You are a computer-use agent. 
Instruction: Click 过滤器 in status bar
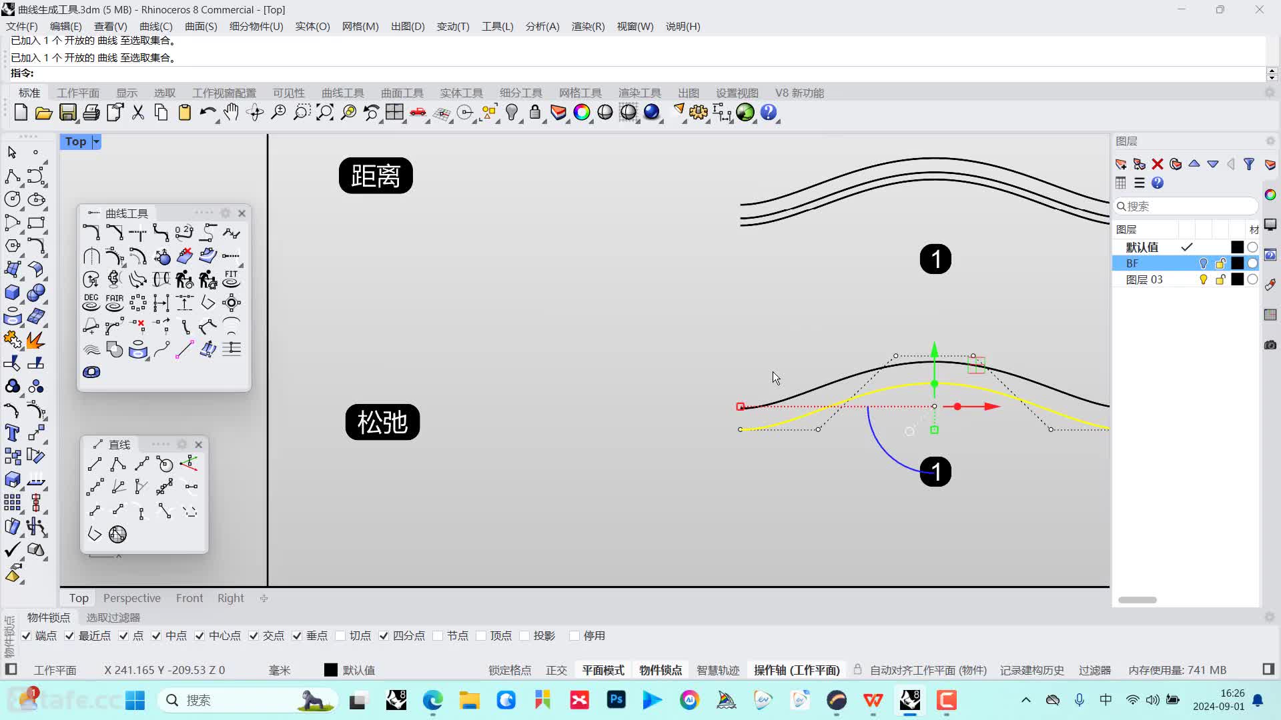(x=1095, y=670)
